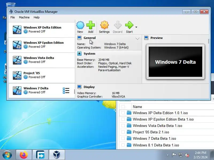
Task: Click the Windows Start orb
Action: (7, 155)
